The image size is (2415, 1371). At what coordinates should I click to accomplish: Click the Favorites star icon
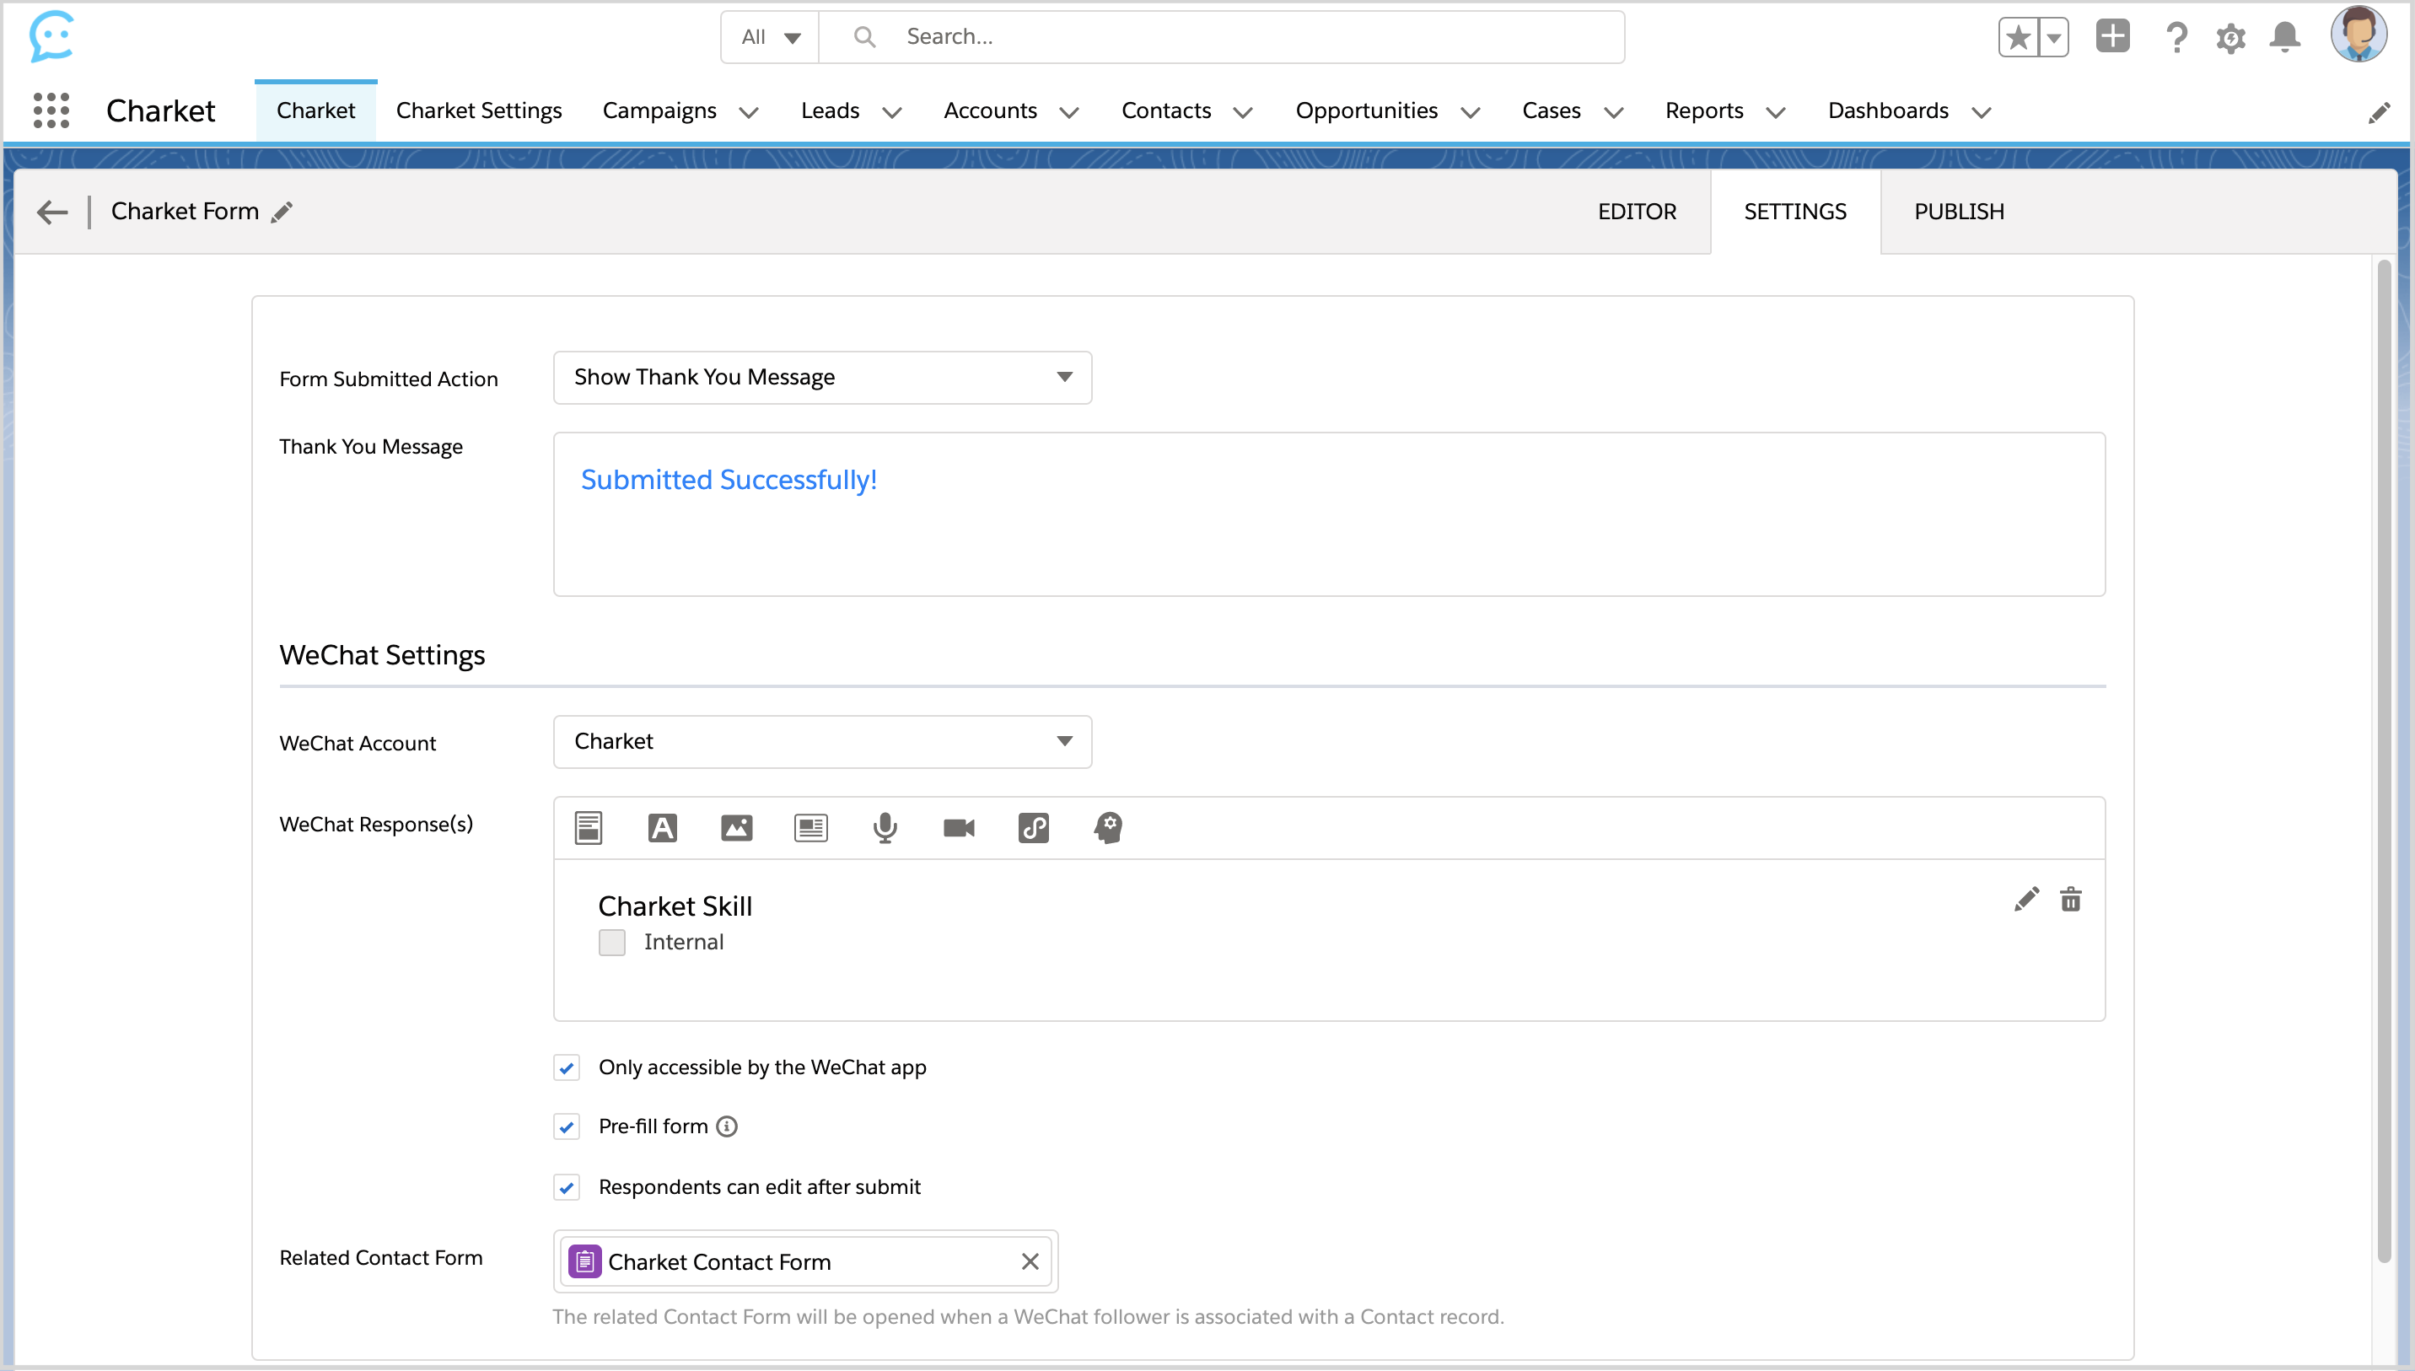(2018, 38)
